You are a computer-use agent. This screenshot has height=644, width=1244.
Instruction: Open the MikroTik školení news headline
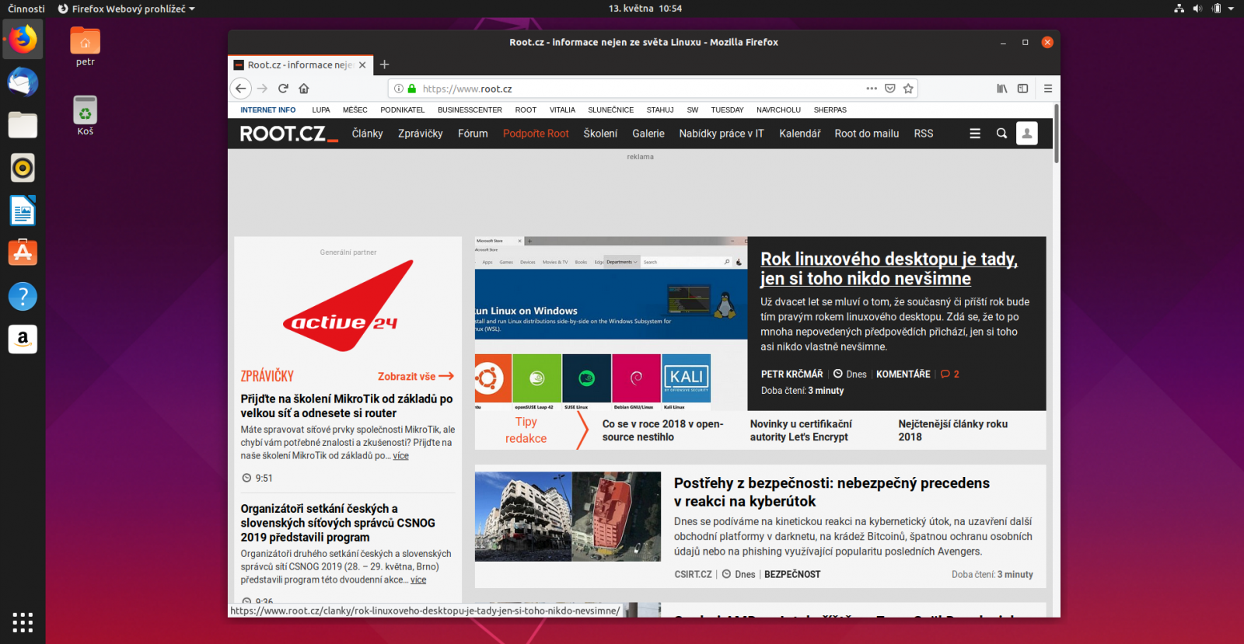pyautogui.click(x=347, y=406)
